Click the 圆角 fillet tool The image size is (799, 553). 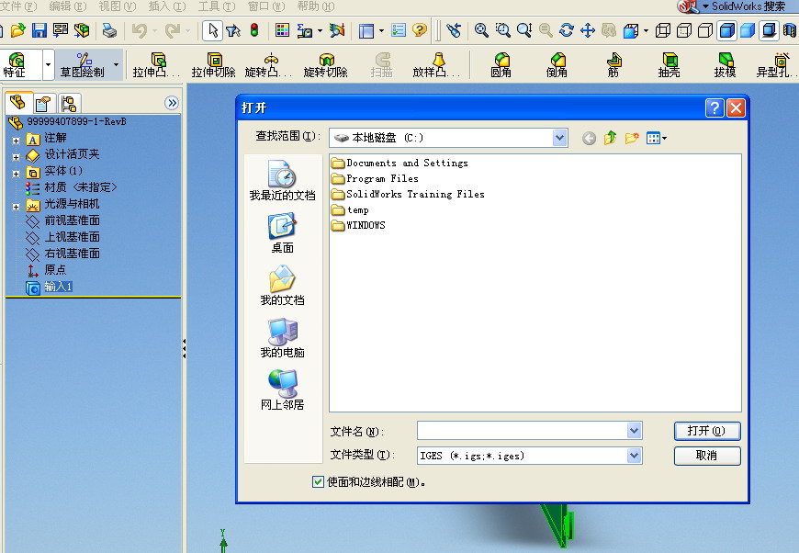pyautogui.click(x=501, y=65)
